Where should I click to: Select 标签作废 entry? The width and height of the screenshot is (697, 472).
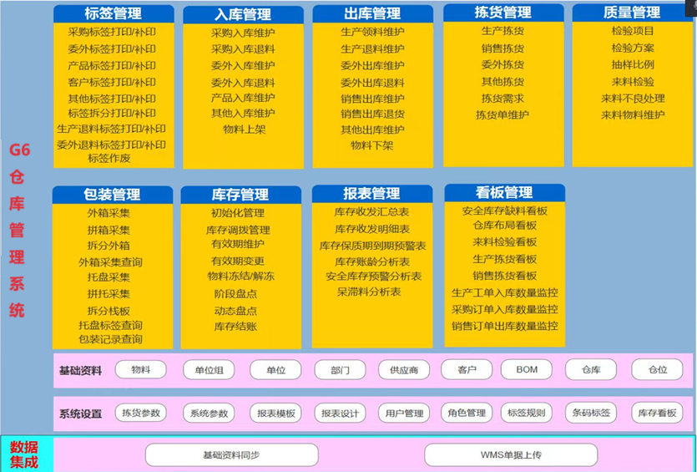[109, 158]
